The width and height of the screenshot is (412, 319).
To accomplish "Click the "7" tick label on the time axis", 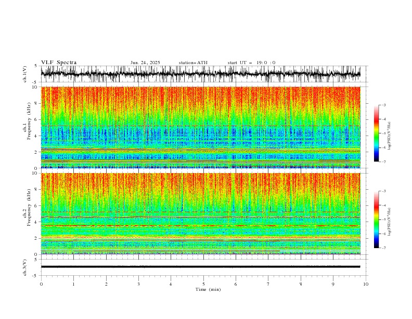I will point(268,284).
